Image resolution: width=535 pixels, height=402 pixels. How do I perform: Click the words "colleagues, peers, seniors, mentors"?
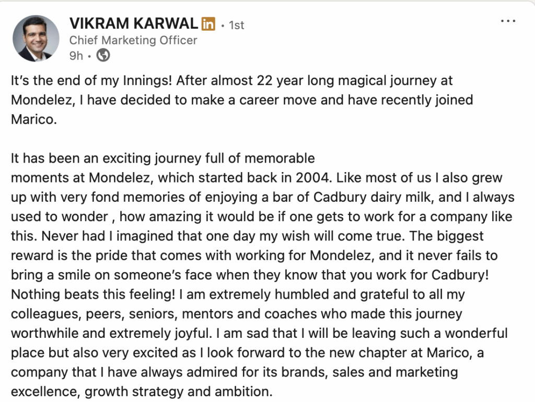click(x=117, y=313)
